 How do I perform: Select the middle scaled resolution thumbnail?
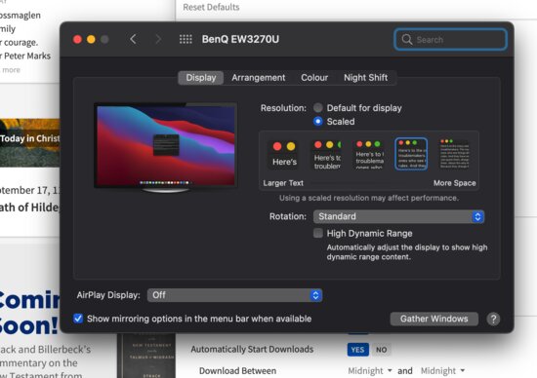369,155
